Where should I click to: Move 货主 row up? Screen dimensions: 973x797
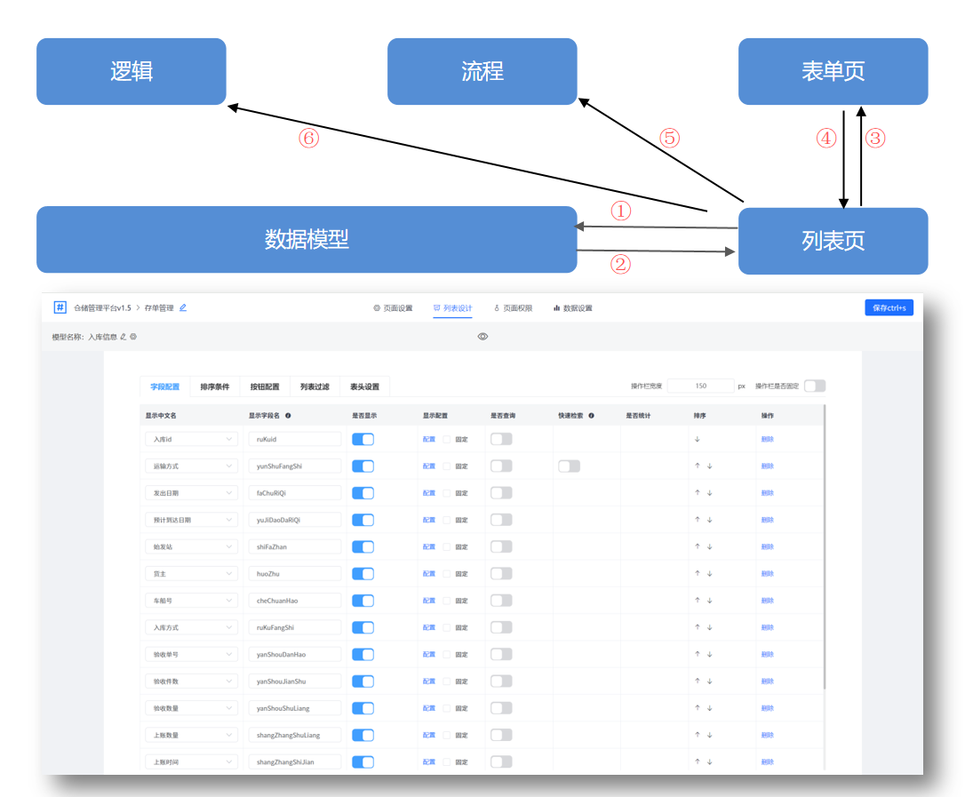698,574
